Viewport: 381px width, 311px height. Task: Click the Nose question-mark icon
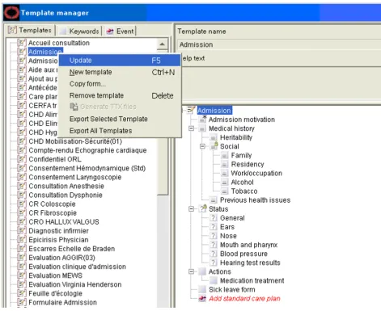click(214, 236)
